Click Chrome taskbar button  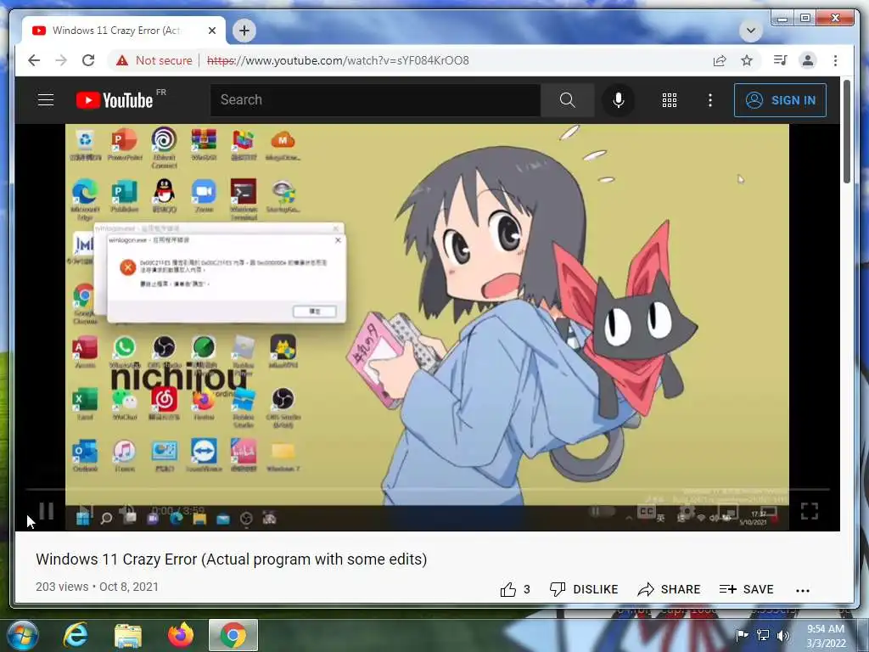point(233,635)
